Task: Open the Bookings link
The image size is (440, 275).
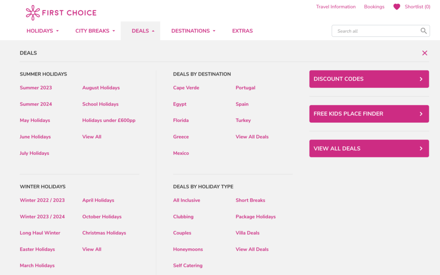Action: point(374,7)
